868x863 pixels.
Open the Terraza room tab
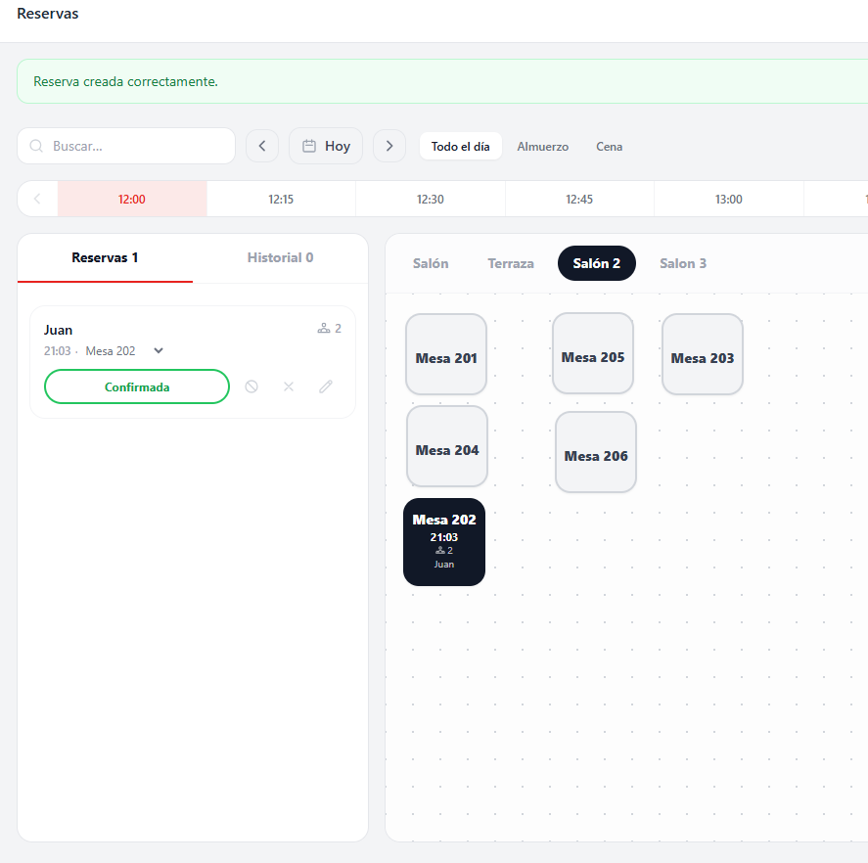[511, 263]
